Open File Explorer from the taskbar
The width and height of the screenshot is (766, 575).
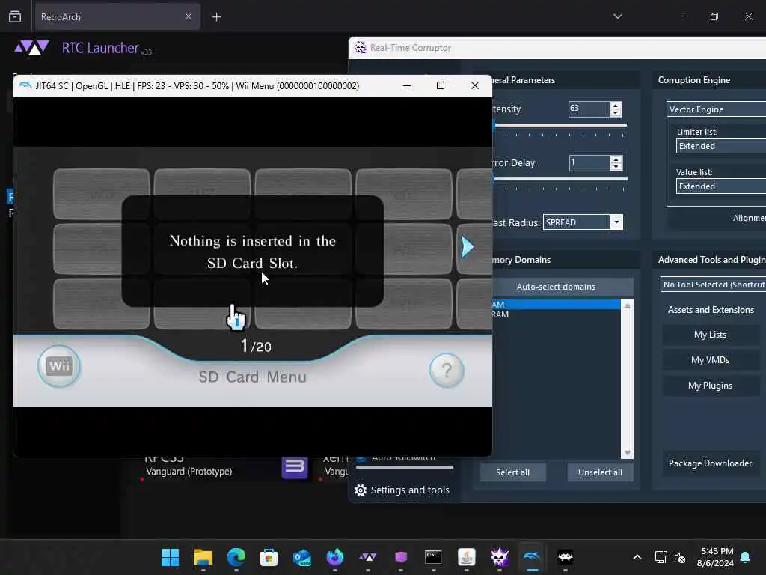coord(203,557)
